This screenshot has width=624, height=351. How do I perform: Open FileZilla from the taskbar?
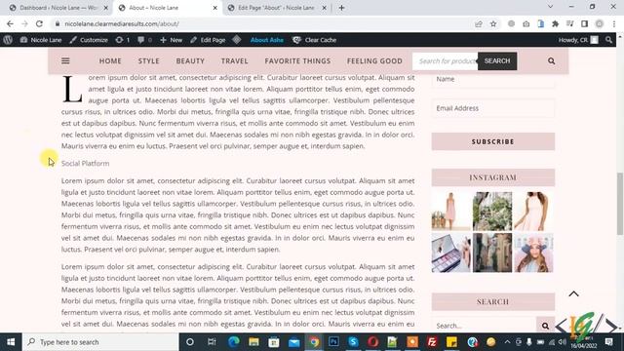432,342
